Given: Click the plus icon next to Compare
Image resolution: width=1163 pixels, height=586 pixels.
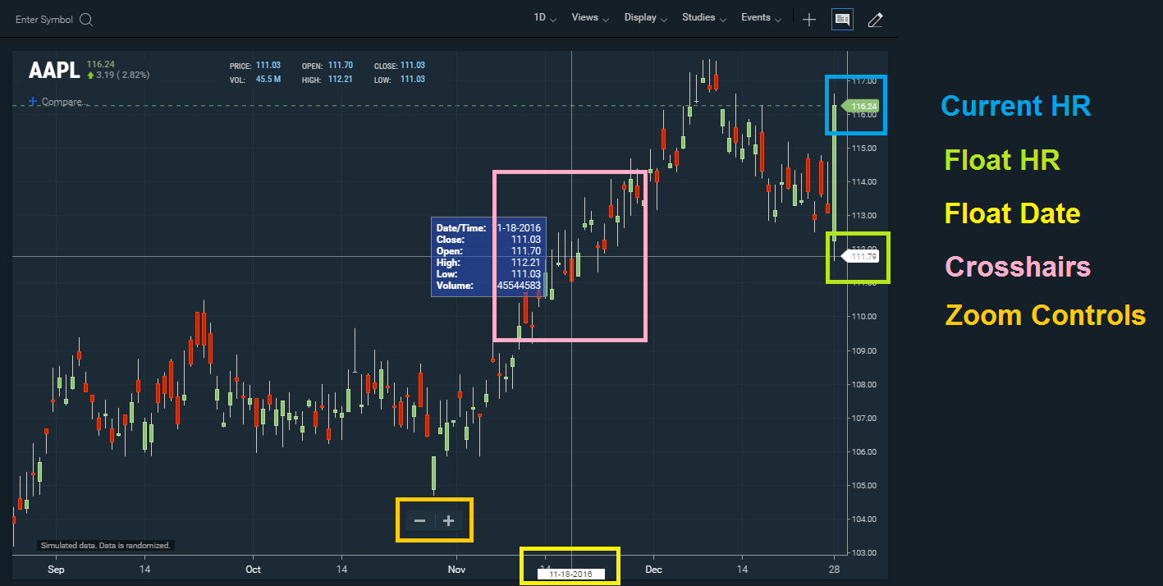Looking at the screenshot, I should click(33, 102).
